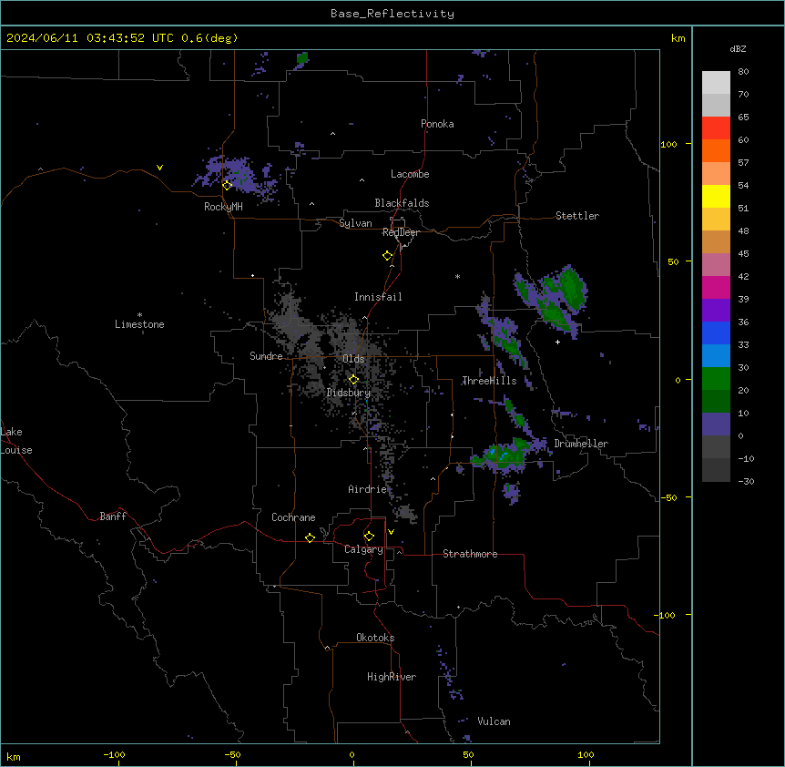Click the ThreeHills city label
The width and height of the screenshot is (785, 767).
pos(489,381)
